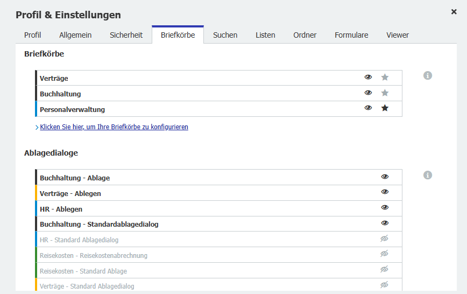Screen dimensions: 467x294
Task: Click the favorite star for Verträge
Action: [385, 78]
